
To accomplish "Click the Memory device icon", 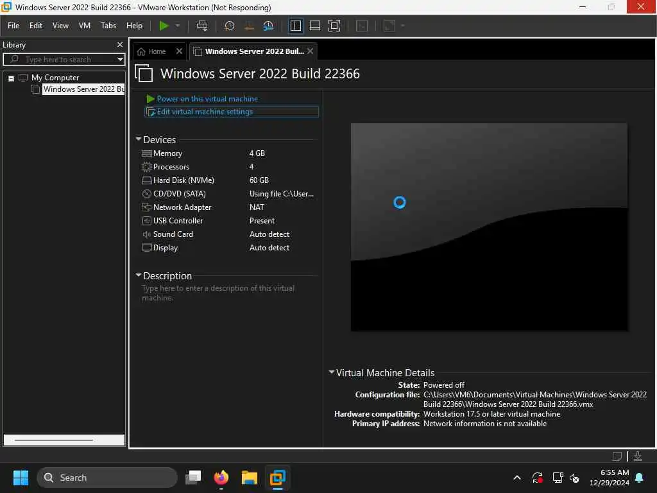I will 147,153.
